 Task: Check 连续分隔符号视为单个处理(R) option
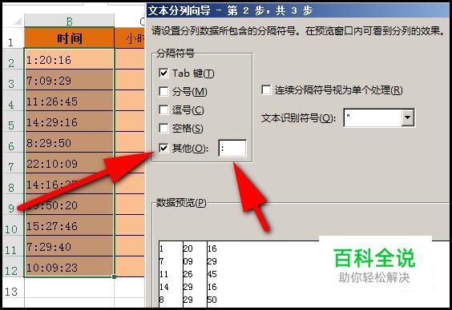click(266, 90)
